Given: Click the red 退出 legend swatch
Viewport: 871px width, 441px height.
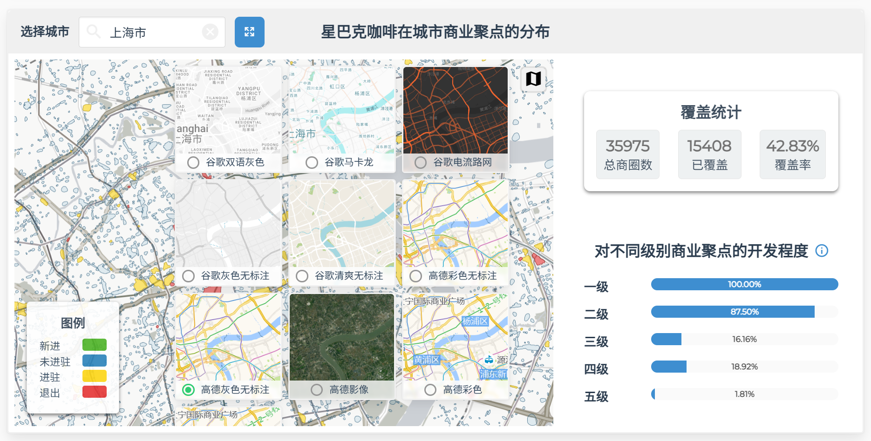Looking at the screenshot, I should 95,392.
